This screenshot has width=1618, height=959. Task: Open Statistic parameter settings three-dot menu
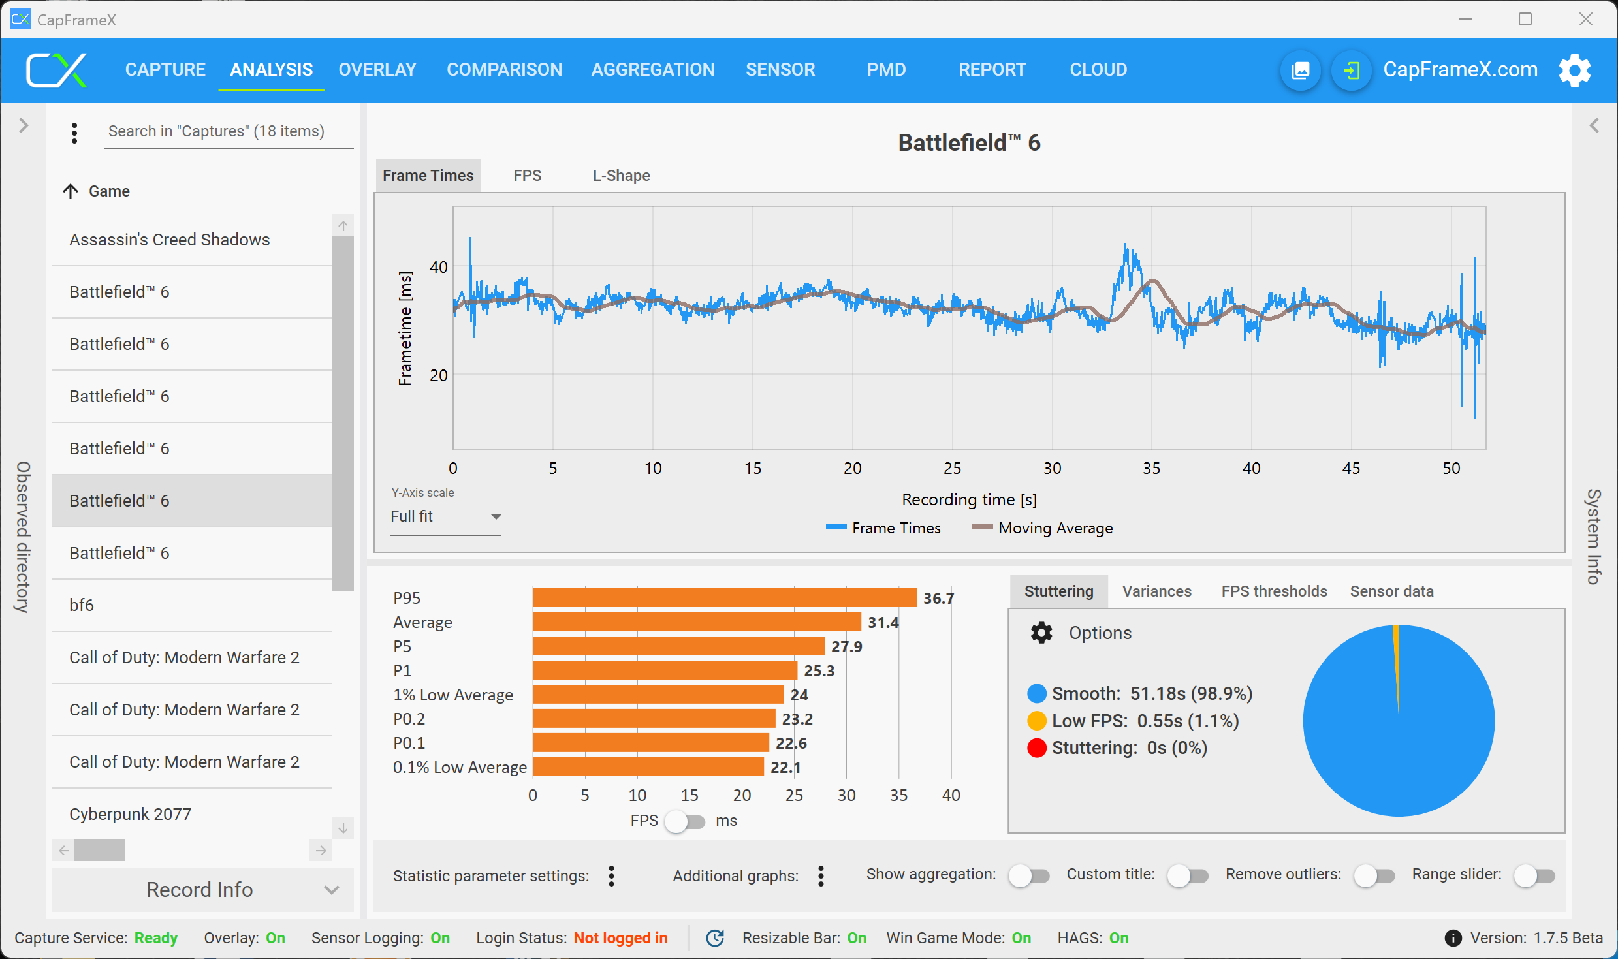pyautogui.click(x=611, y=875)
